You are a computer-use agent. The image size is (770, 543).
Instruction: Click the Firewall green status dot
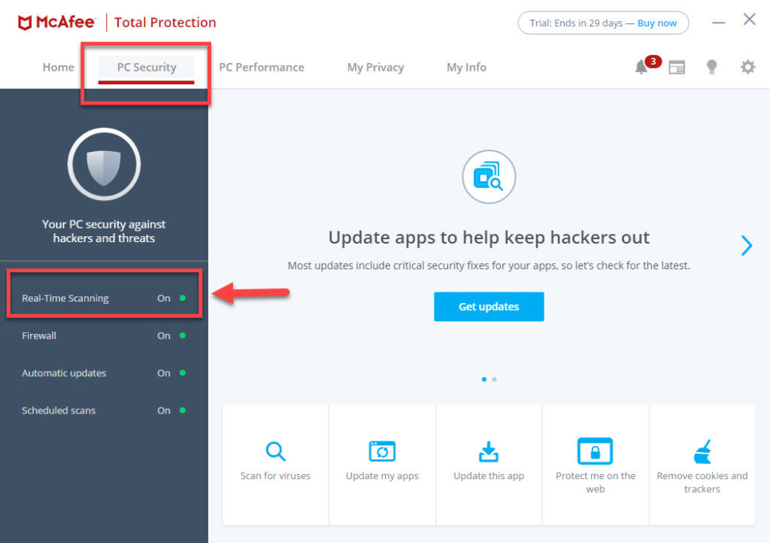point(183,336)
